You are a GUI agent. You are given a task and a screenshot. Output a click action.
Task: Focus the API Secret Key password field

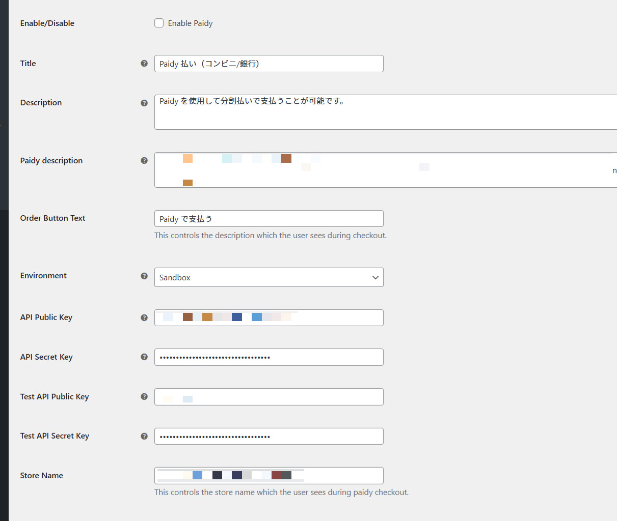coord(269,357)
